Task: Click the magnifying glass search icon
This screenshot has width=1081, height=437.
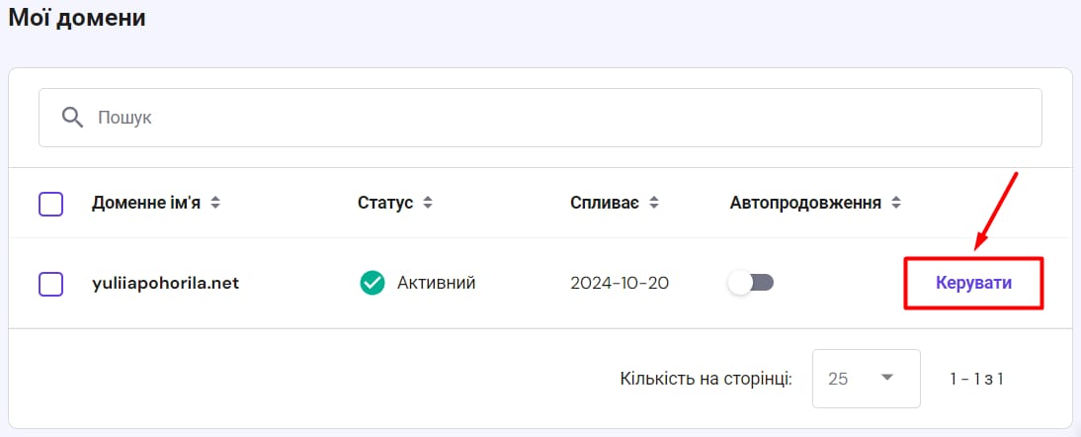Action: [72, 118]
